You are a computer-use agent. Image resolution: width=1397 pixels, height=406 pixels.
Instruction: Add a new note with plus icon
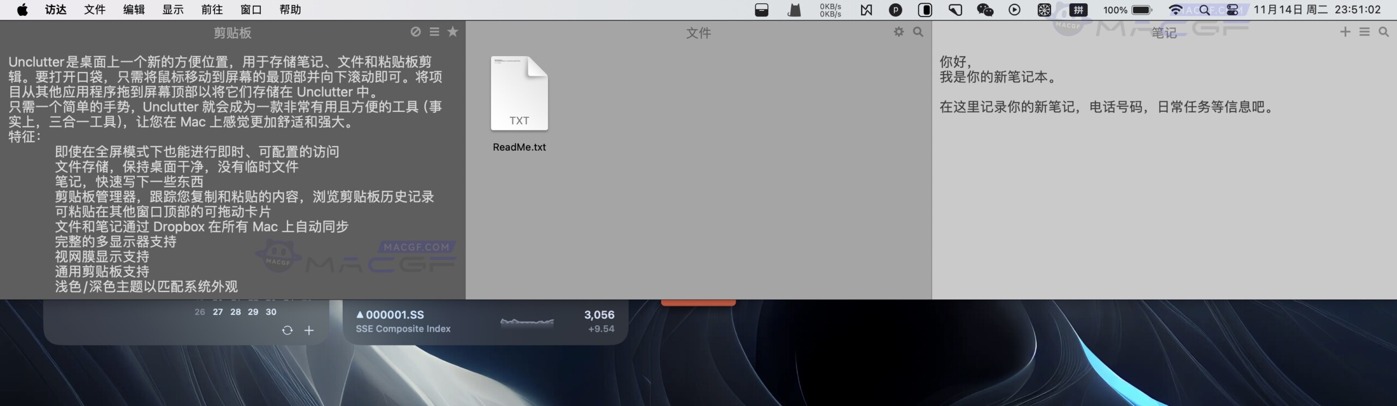(1345, 32)
